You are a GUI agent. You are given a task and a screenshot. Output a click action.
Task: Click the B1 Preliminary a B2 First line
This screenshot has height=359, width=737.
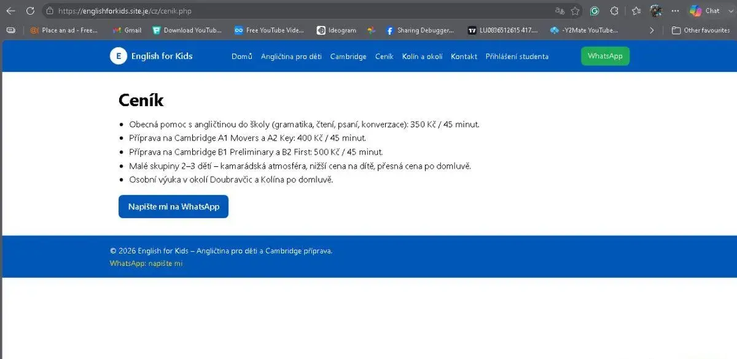point(256,152)
